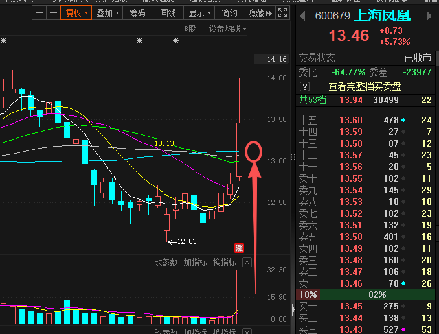Switch to 简约 view mode
439x334 pixels.
pyautogui.click(x=230, y=13)
